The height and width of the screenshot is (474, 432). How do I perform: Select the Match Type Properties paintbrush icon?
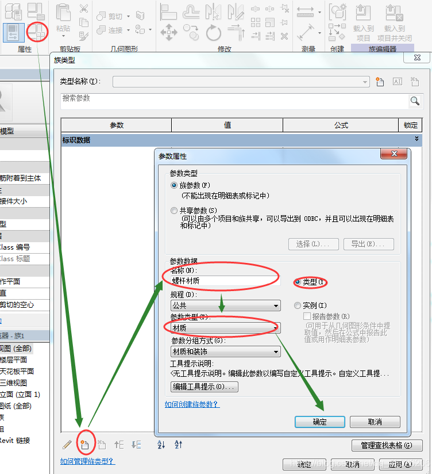84,36
